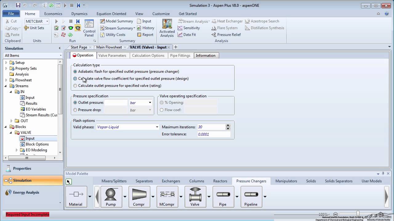The image size is (394, 221).
Task: Open the Separators palette tab
Action: pyautogui.click(x=144, y=181)
